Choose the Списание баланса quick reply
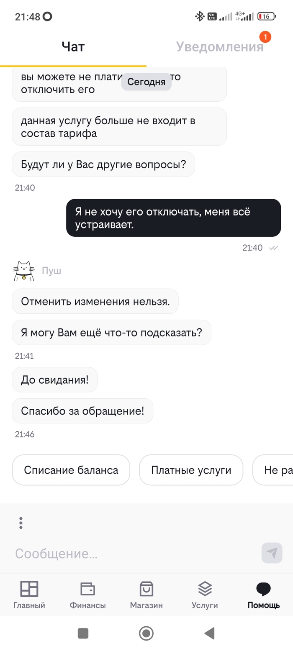This screenshot has width=293, height=651. pyautogui.click(x=71, y=470)
